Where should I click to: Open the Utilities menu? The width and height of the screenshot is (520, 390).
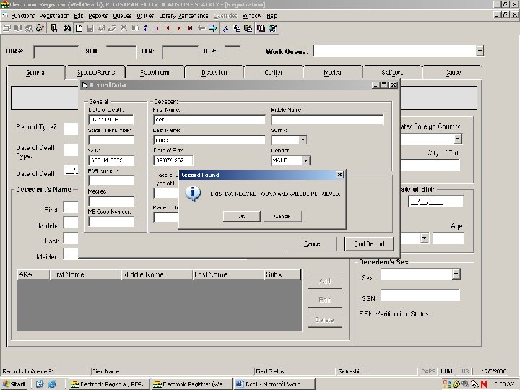(x=145, y=16)
